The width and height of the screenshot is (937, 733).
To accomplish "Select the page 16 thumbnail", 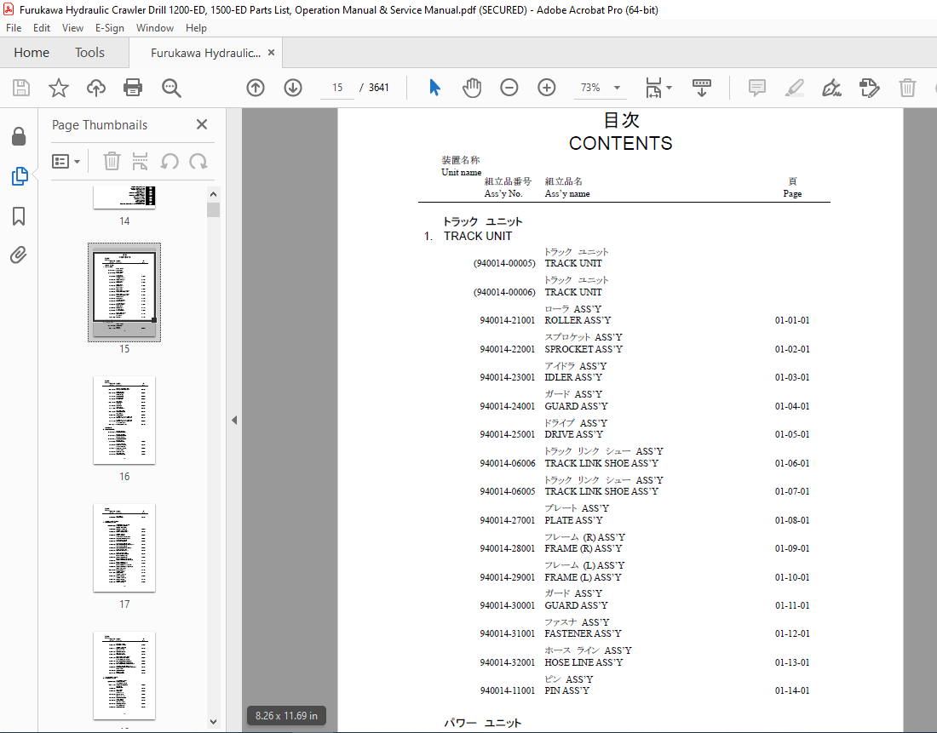I will pos(124,421).
